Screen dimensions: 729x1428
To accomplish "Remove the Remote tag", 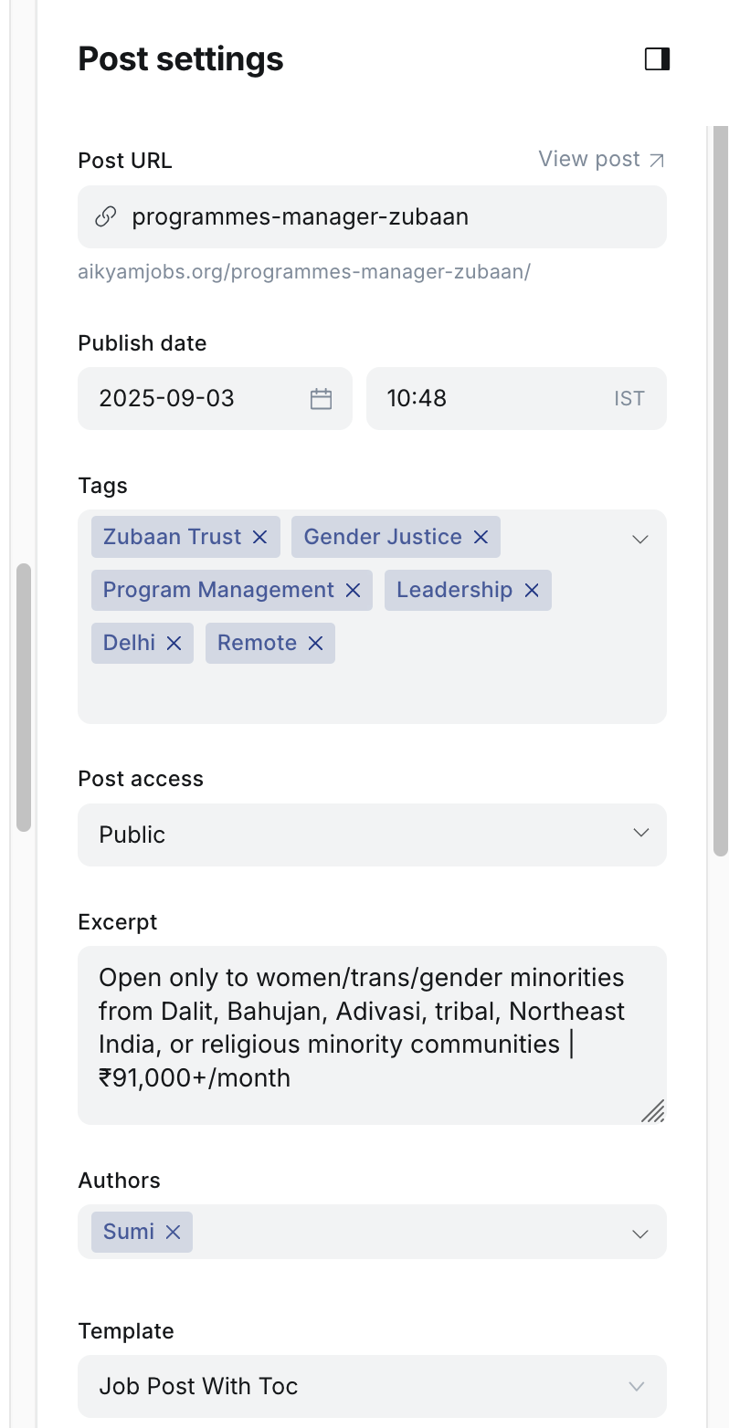I will click(x=315, y=643).
